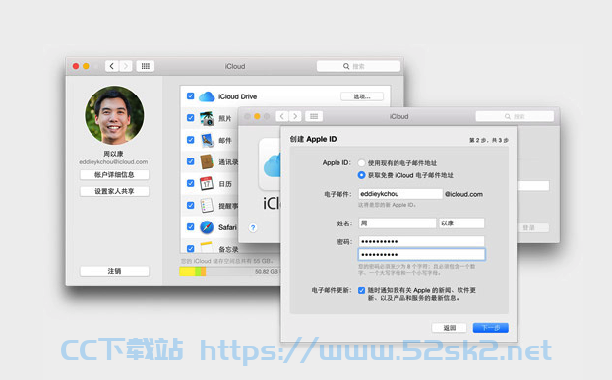Select use existing email address radio option
Image resolution: width=612 pixels, height=380 pixels.
[x=361, y=163]
